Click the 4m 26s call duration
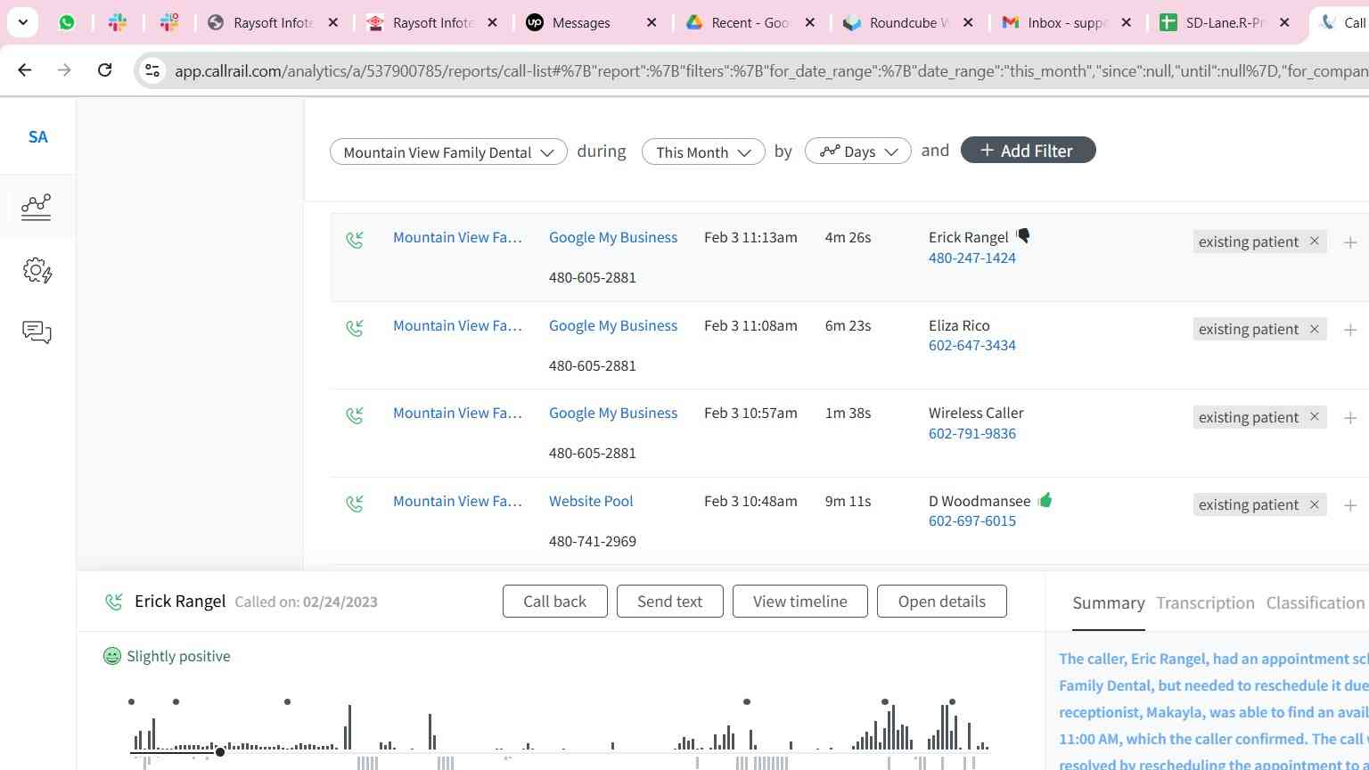Image resolution: width=1369 pixels, height=770 pixels. (x=848, y=237)
